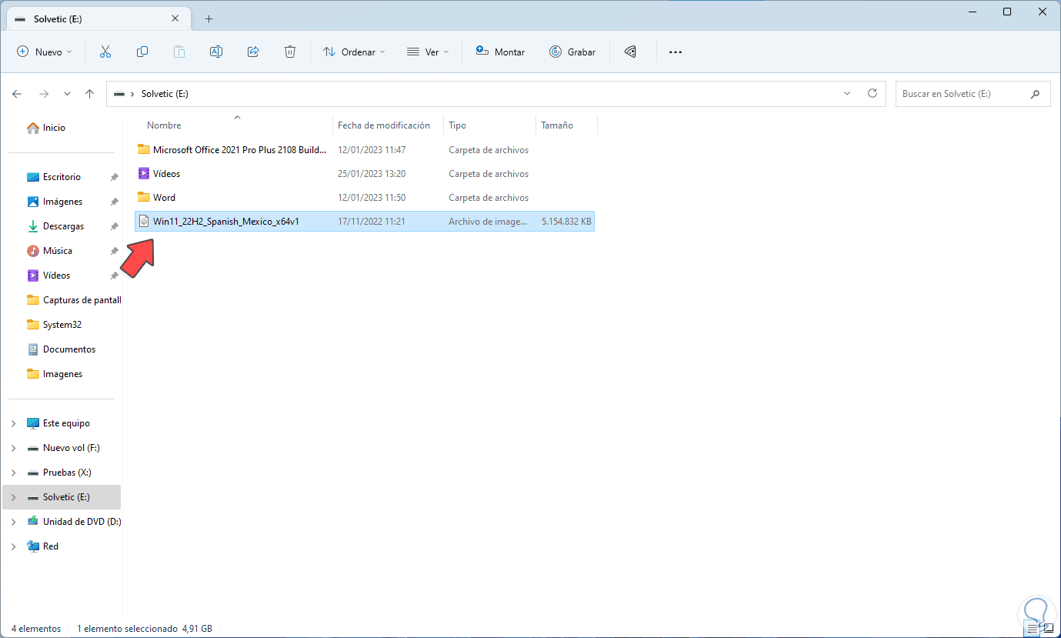Expand Este equipo tree node
1061x638 pixels.
(x=14, y=423)
